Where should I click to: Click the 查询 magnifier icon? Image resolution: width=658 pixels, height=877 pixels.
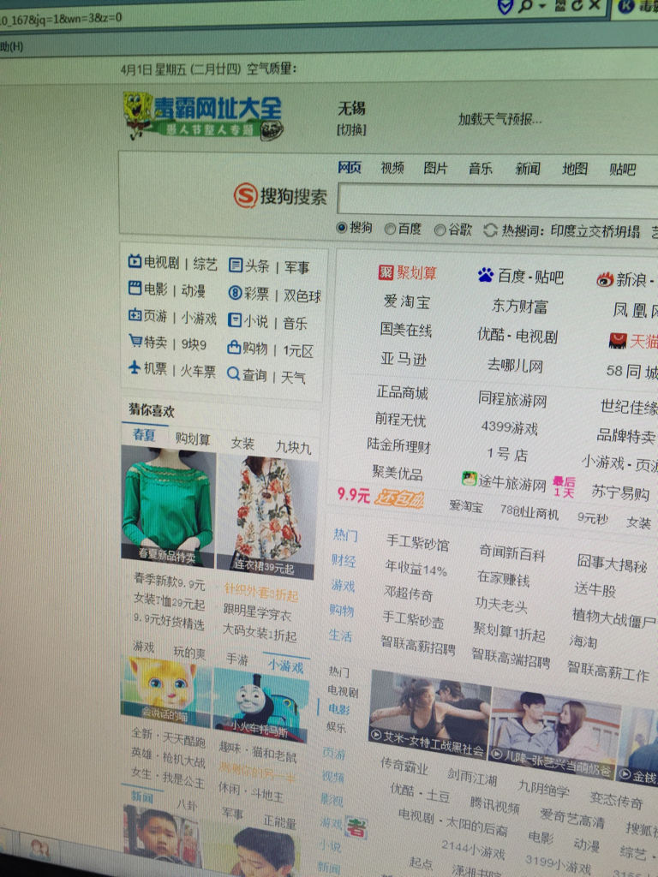tap(233, 373)
